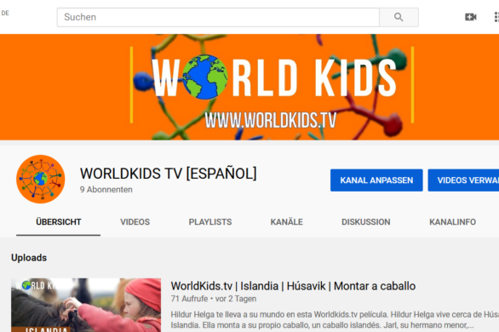
Task: Click the WORLDKIDS TV [ESPAÑOL] channel name
Action: [x=168, y=174]
